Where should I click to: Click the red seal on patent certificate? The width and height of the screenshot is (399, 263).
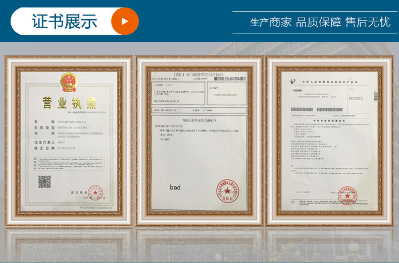coord(347,196)
